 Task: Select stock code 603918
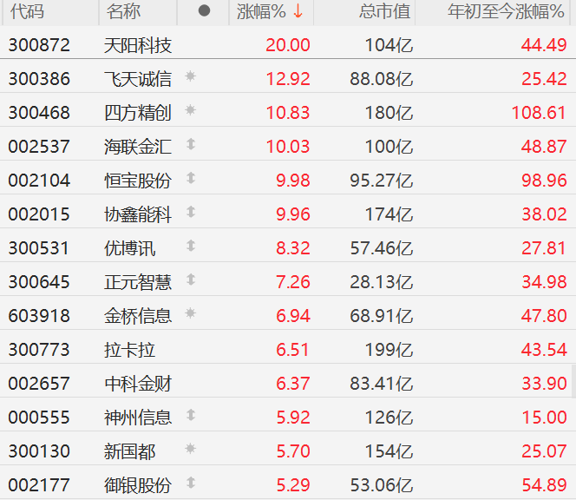pos(39,316)
